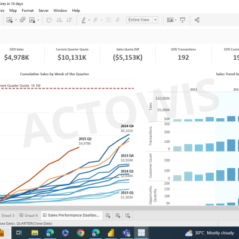
Task: Open Task View on the taskbar
Action: [x=19, y=232]
